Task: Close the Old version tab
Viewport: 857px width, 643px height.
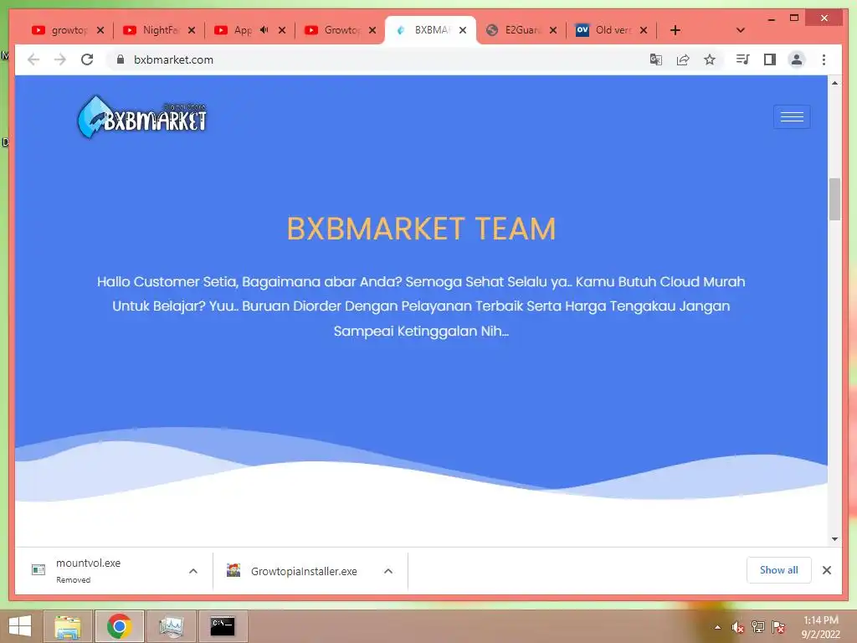Action: click(644, 30)
